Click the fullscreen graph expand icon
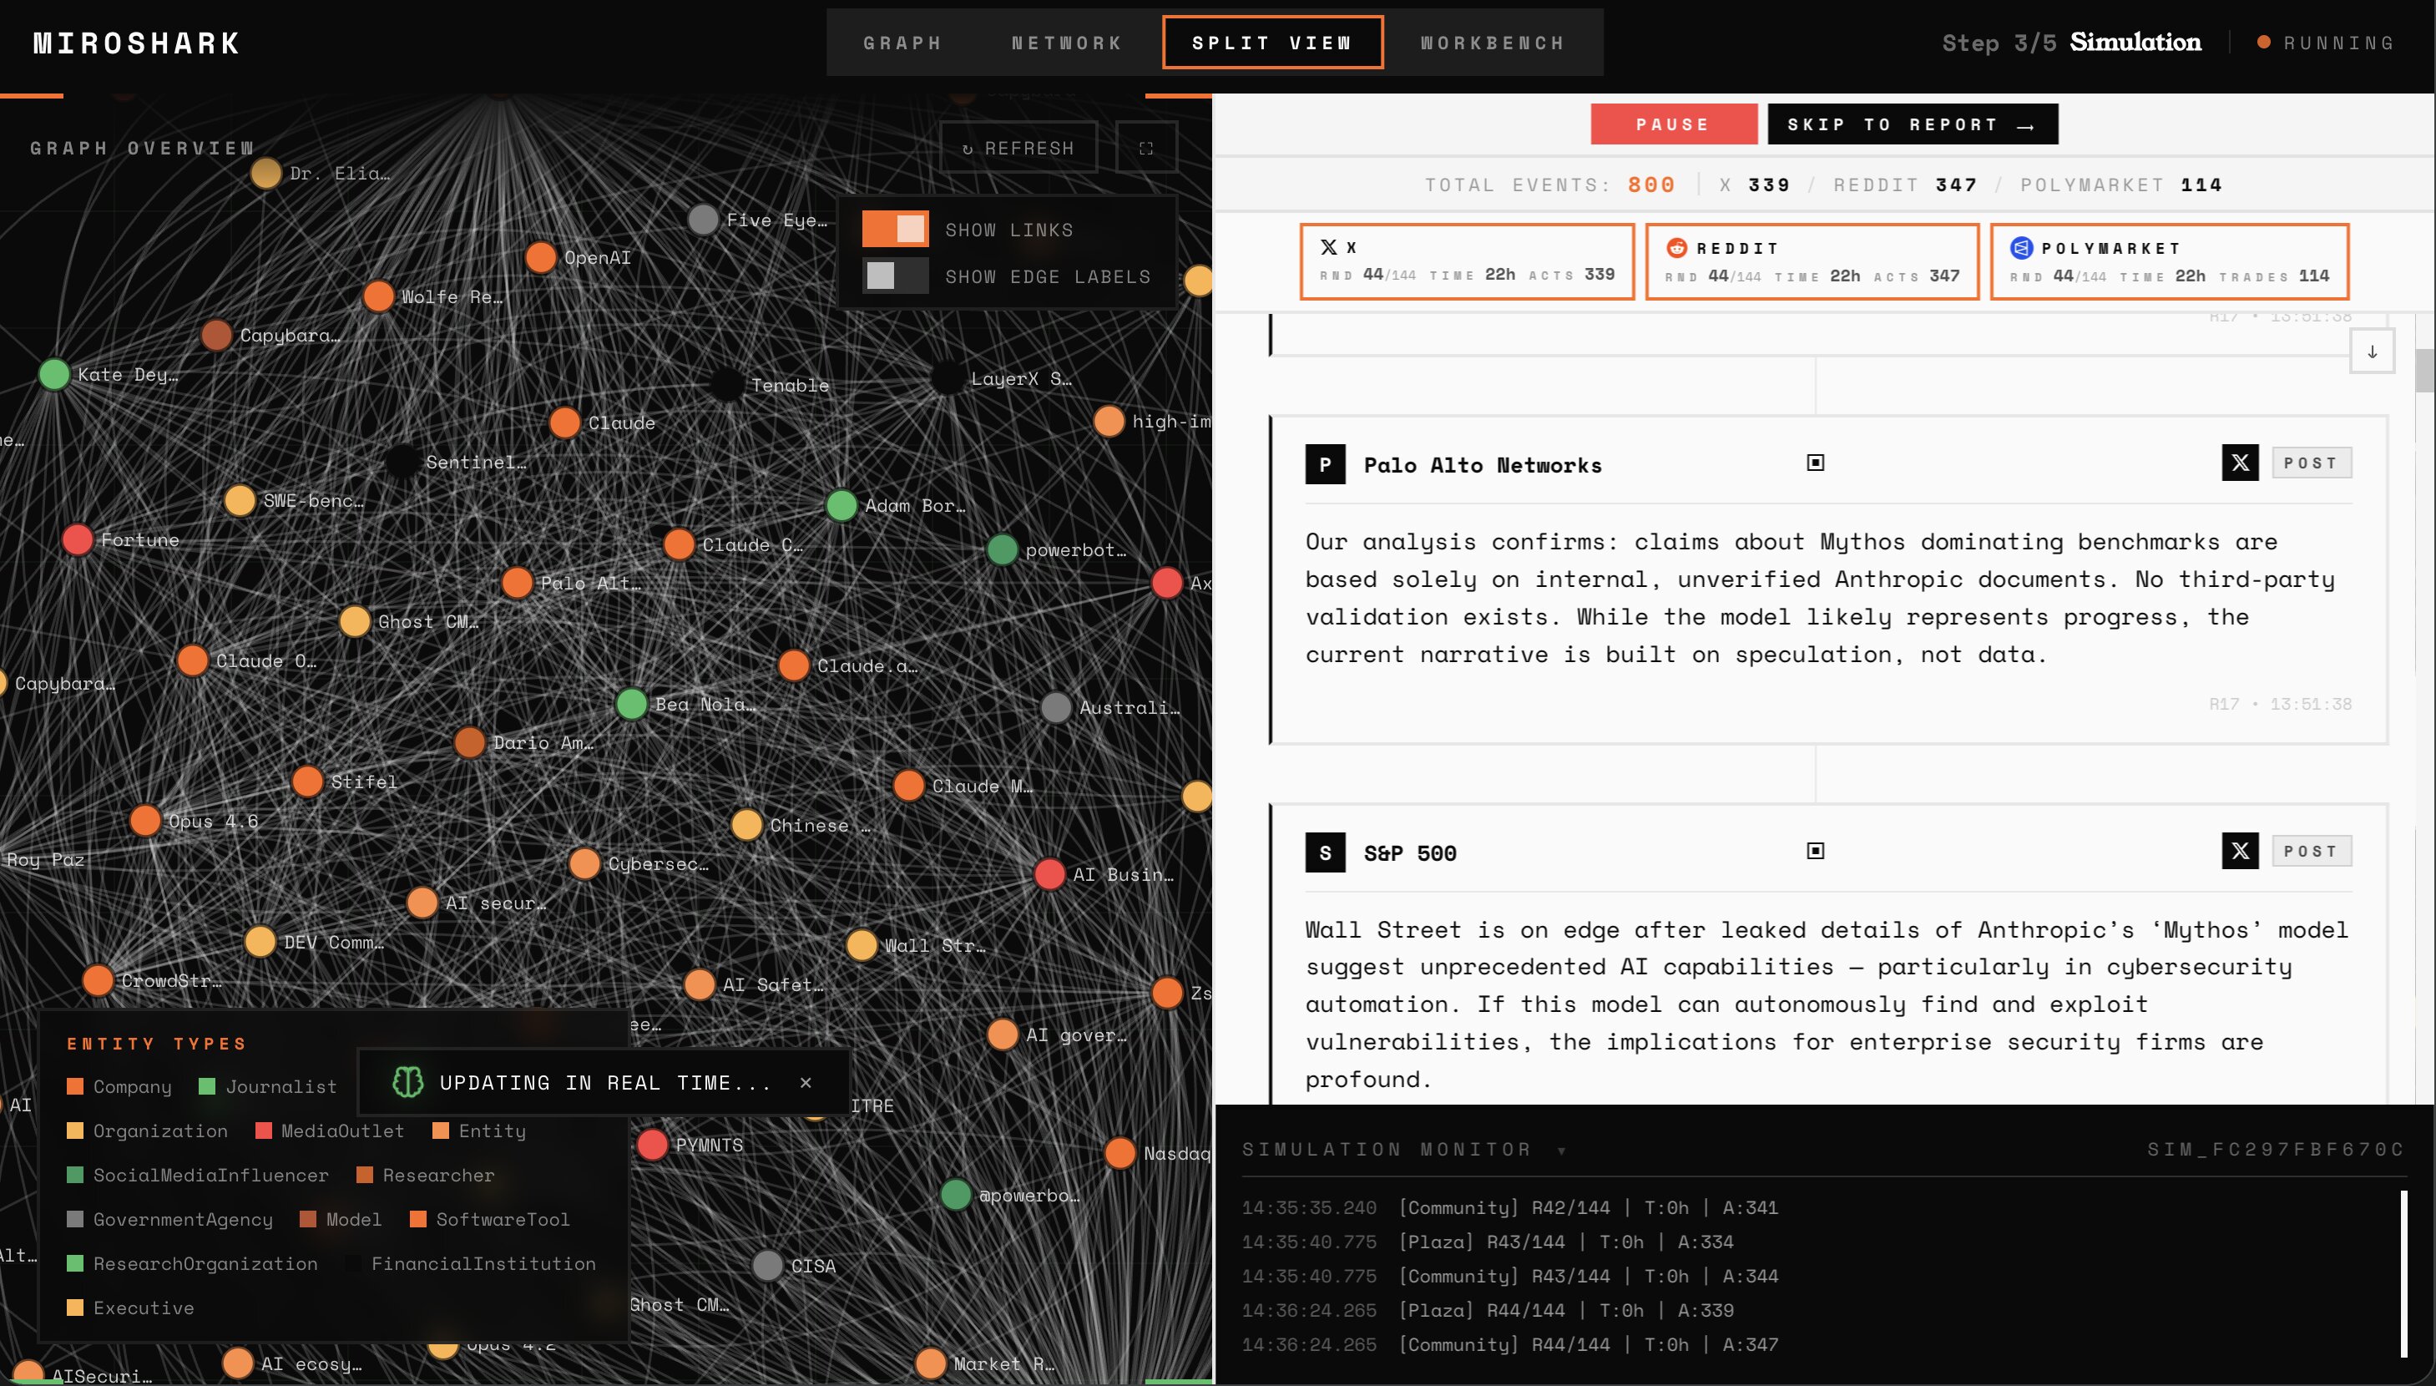 click(x=1145, y=149)
